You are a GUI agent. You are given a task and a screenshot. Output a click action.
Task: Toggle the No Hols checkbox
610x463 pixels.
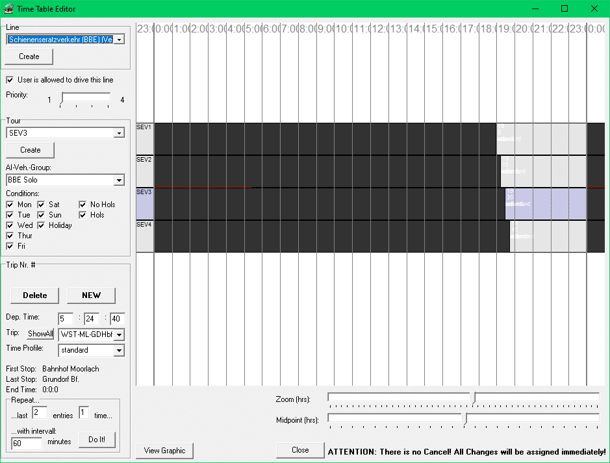[83, 205]
